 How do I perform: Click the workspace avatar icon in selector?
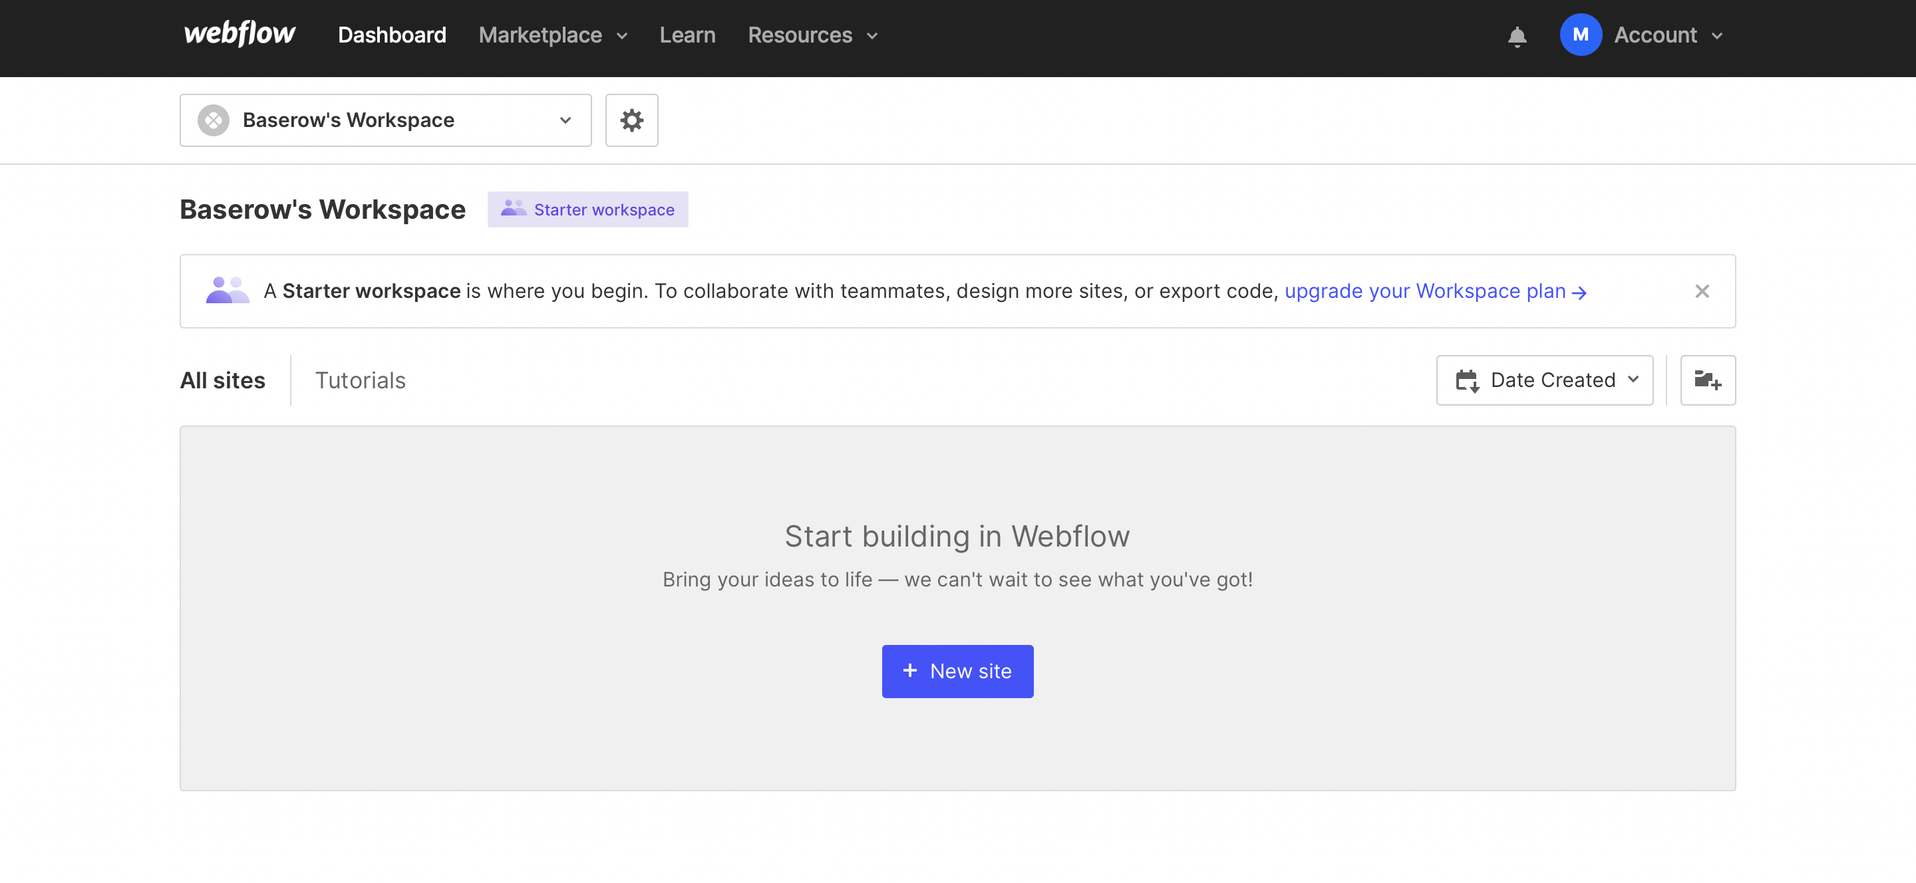click(214, 120)
